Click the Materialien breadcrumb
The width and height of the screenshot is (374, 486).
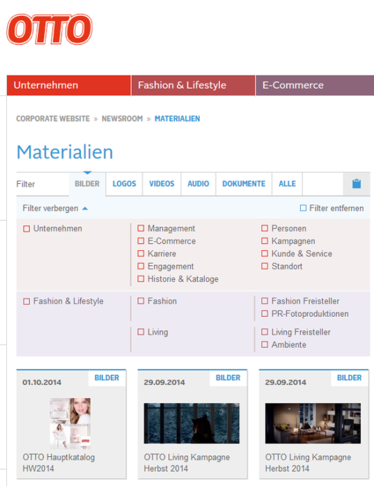[x=177, y=118]
